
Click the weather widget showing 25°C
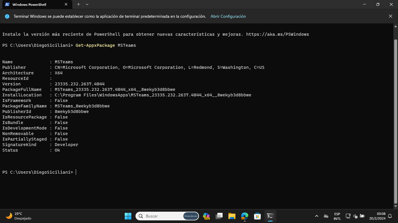[x=19, y=216]
